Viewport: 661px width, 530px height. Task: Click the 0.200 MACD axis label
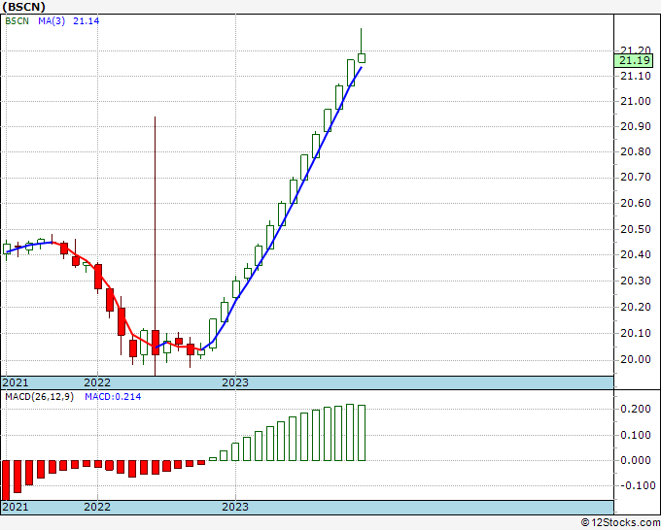636,410
